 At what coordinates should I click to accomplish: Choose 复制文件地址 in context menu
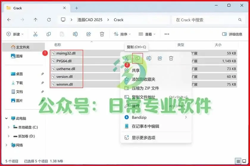pyautogui.click(x=156, y=97)
